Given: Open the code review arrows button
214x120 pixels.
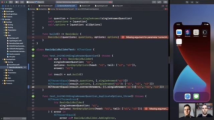Looking at the screenshot, I should [159, 2].
